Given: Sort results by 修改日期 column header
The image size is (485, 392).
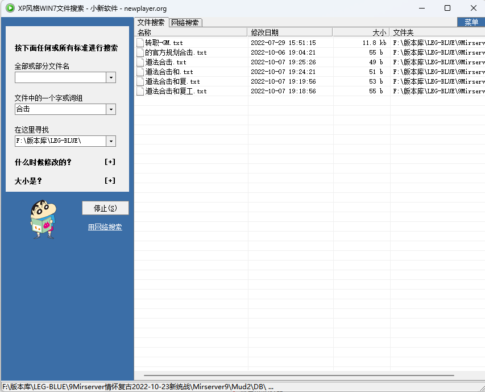Looking at the screenshot, I should tap(290, 32).
